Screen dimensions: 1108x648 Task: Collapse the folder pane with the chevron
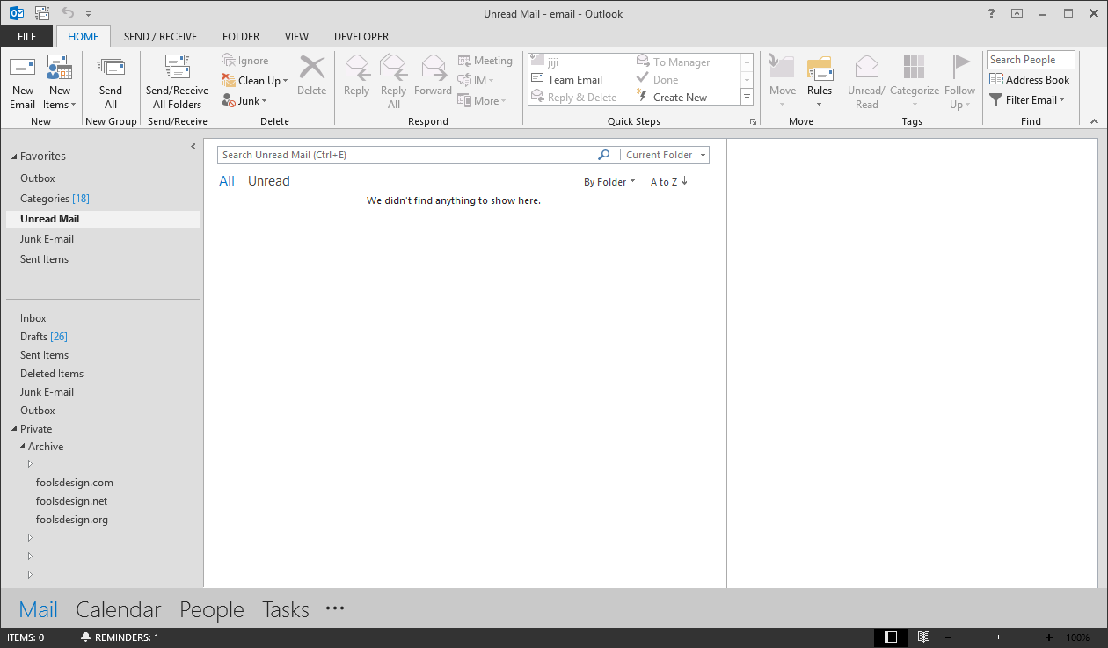coord(193,146)
